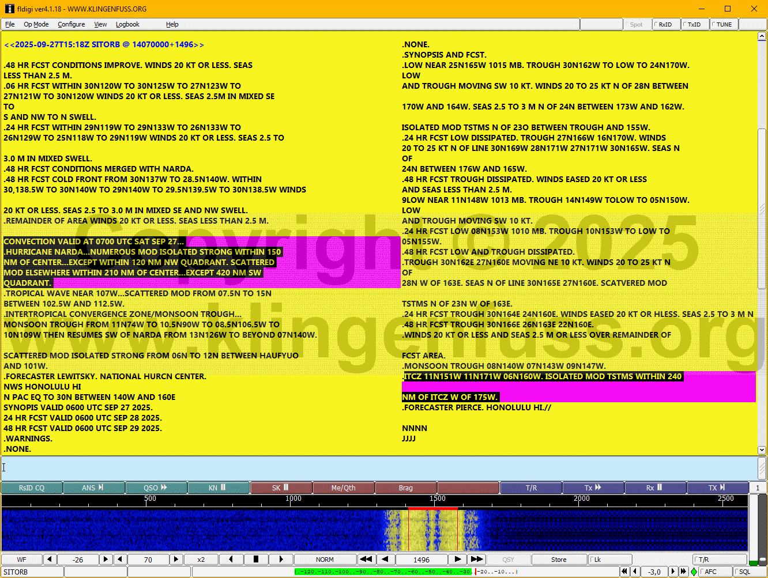768x578 pixels.
Task: Click the RsID CQ macro button
Action: [32, 488]
